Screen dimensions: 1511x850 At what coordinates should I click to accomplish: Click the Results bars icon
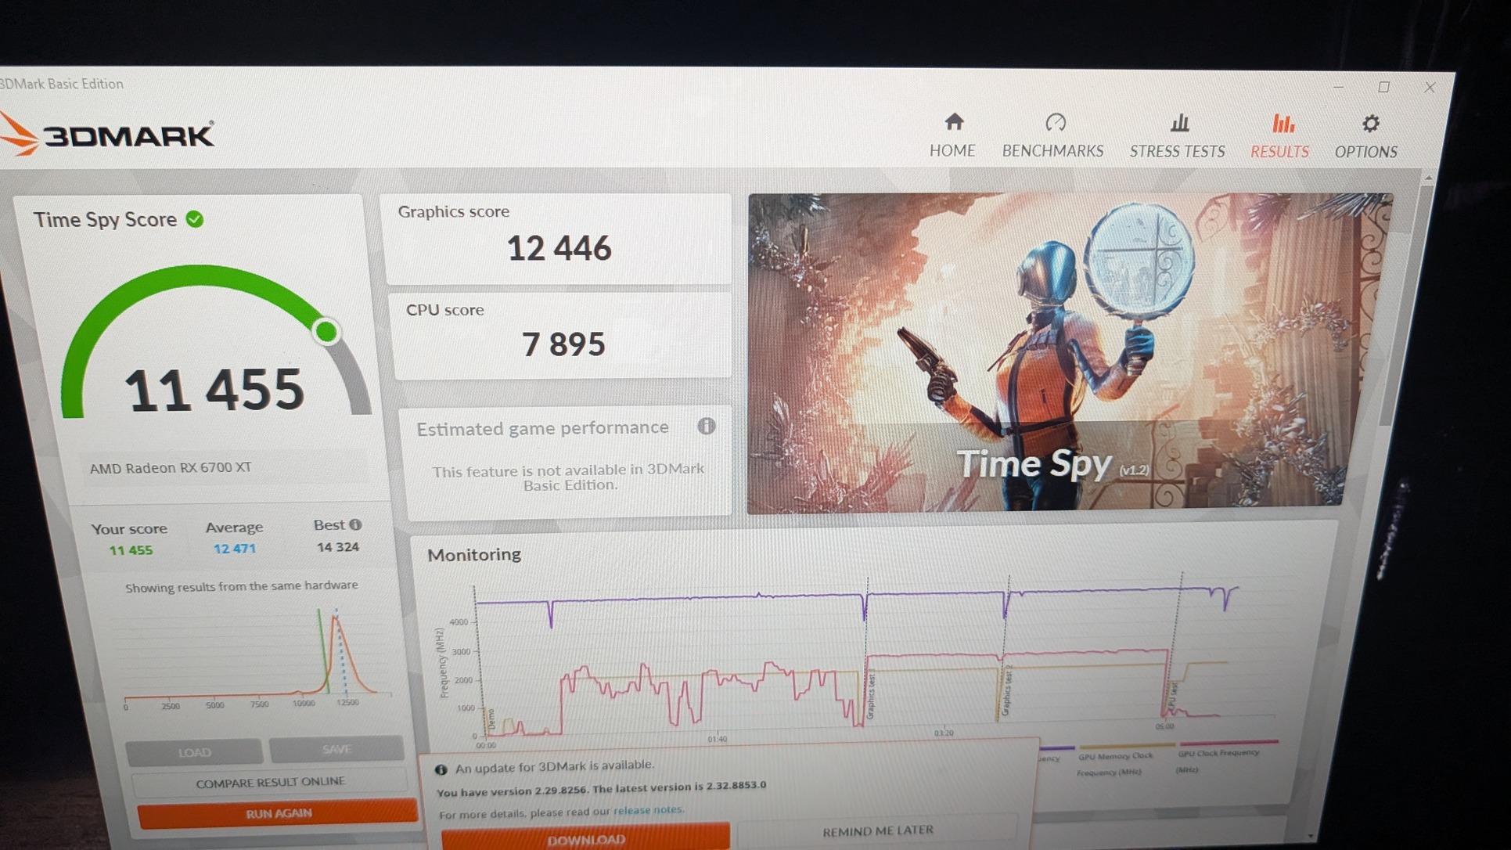[1282, 124]
